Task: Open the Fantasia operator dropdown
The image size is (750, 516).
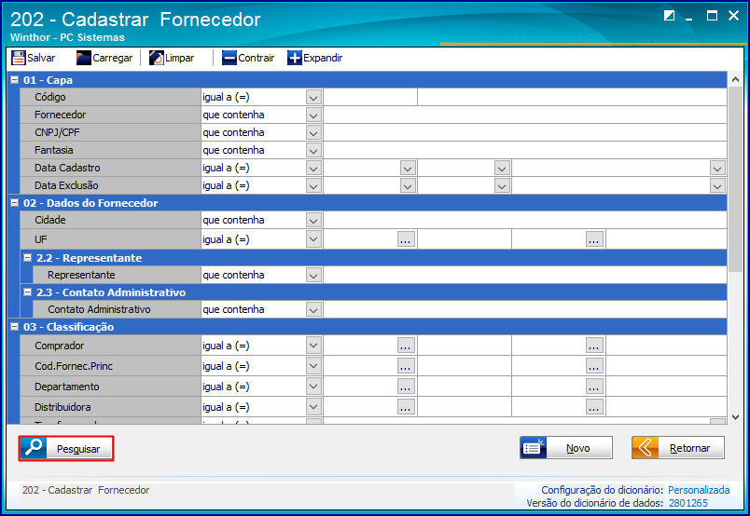Action: point(313,151)
